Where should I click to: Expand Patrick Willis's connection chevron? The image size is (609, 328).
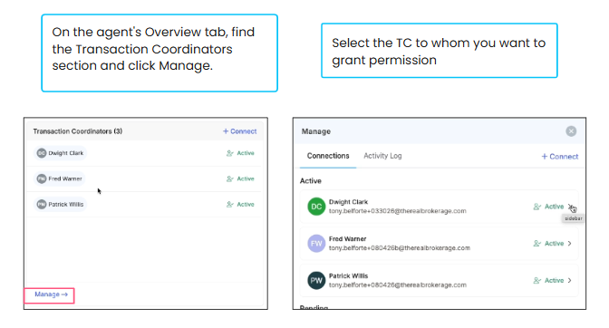[x=570, y=280]
